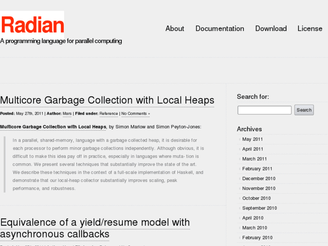Click the Archives heading
Screen dimensions: 328x246
(249, 129)
